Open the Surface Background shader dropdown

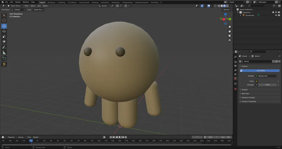pos(266,76)
